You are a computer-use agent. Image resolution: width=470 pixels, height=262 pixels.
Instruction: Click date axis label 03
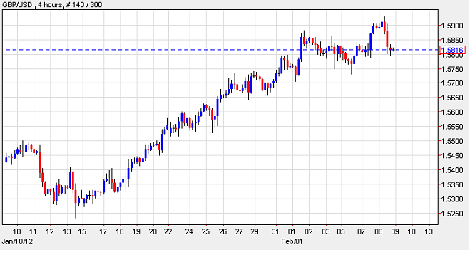tap(326, 232)
